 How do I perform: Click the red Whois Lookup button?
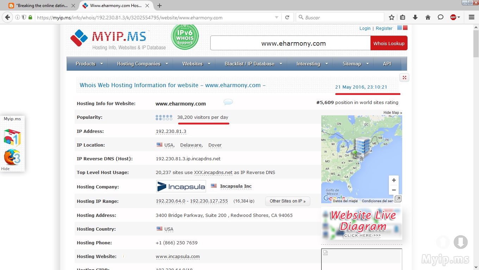pos(389,43)
